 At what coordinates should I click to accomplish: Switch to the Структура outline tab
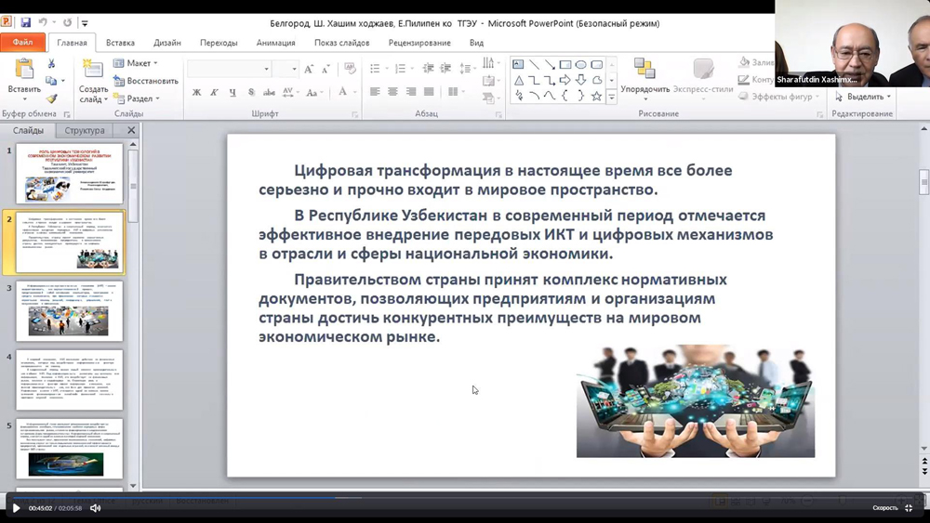86,131
